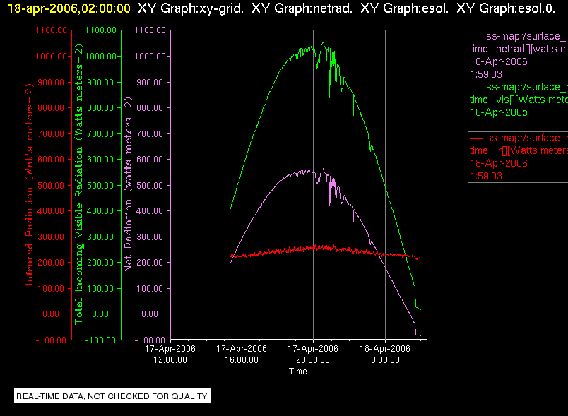Click the Net Radiation pink axis label

(129, 184)
